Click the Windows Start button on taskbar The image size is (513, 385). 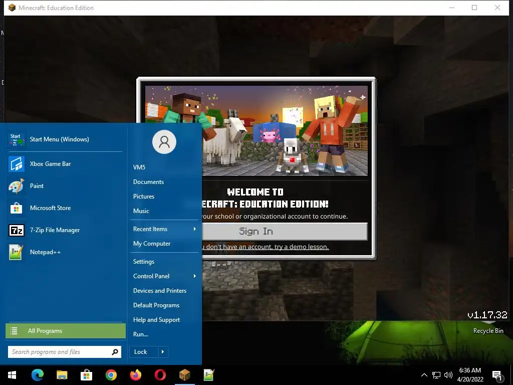pos(12,375)
